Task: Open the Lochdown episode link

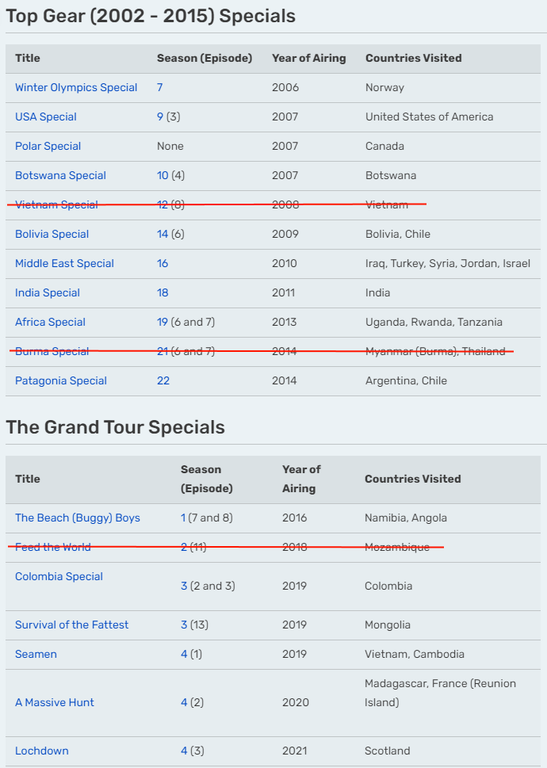Action: [x=42, y=751]
